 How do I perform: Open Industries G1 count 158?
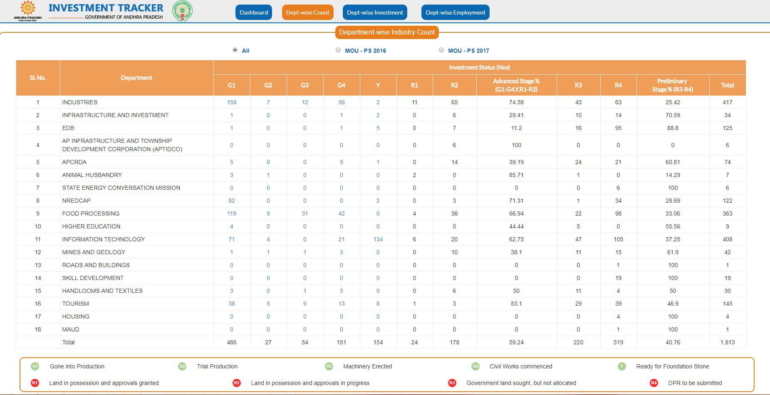[232, 102]
